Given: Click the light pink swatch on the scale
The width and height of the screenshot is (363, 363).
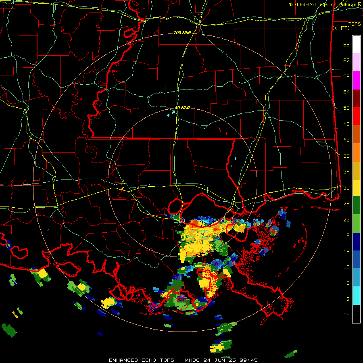Looking at the screenshot, I should coord(356,62).
